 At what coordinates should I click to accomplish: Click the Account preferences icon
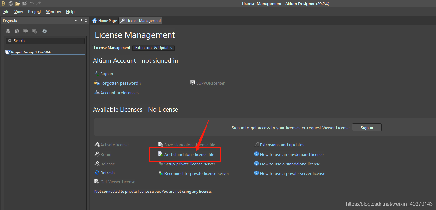pyautogui.click(x=97, y=93)
